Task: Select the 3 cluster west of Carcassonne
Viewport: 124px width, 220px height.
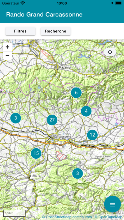Action: click(15, 118)
